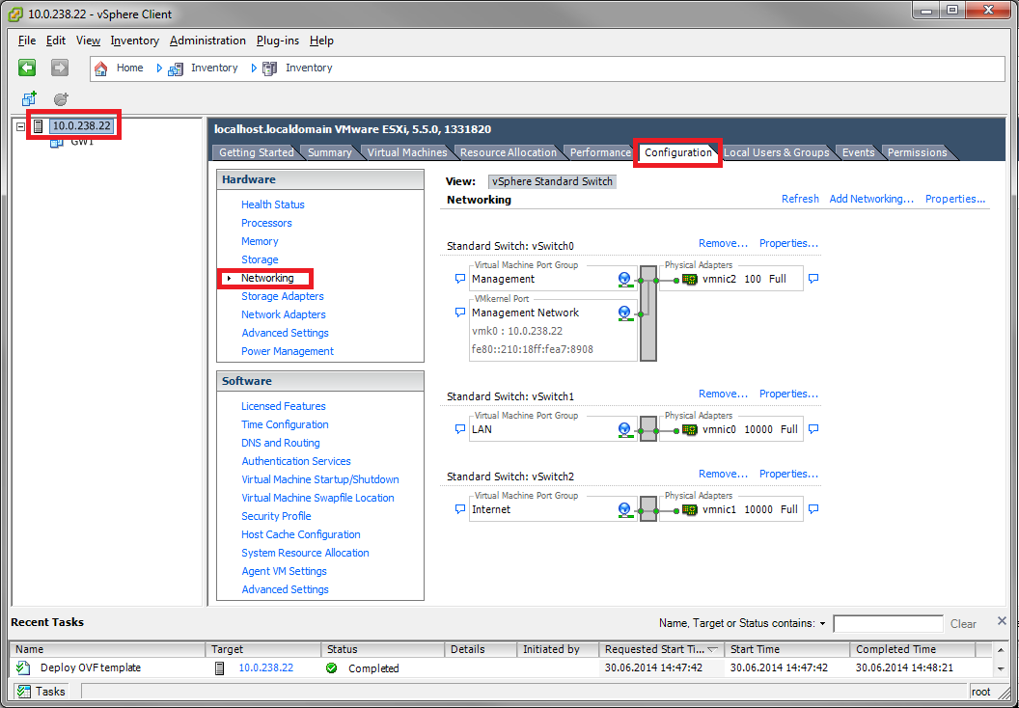1019x708 pixels.
Task: Click the vmnic2 physical adapter card icon
Action: tap(689, 279)
